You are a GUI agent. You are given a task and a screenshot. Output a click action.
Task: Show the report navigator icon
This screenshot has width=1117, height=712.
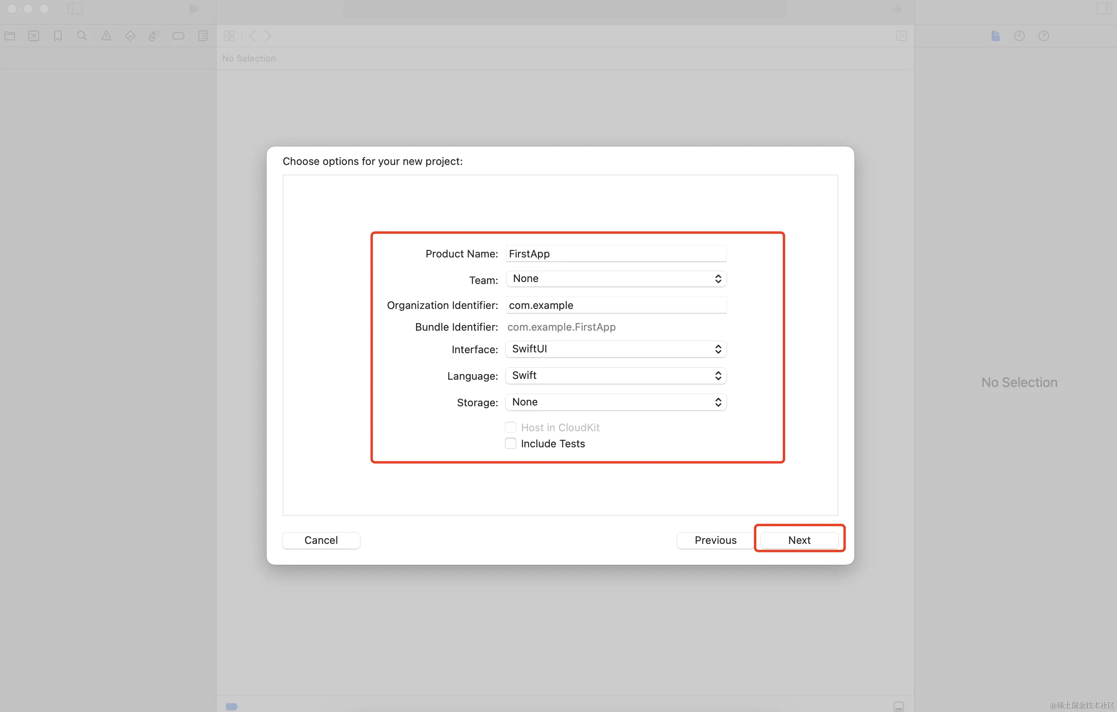[203, 36]
